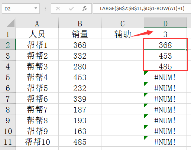Screen dimensions: 191x150
Task: Click sales cell 232
Action: [80, 87]
